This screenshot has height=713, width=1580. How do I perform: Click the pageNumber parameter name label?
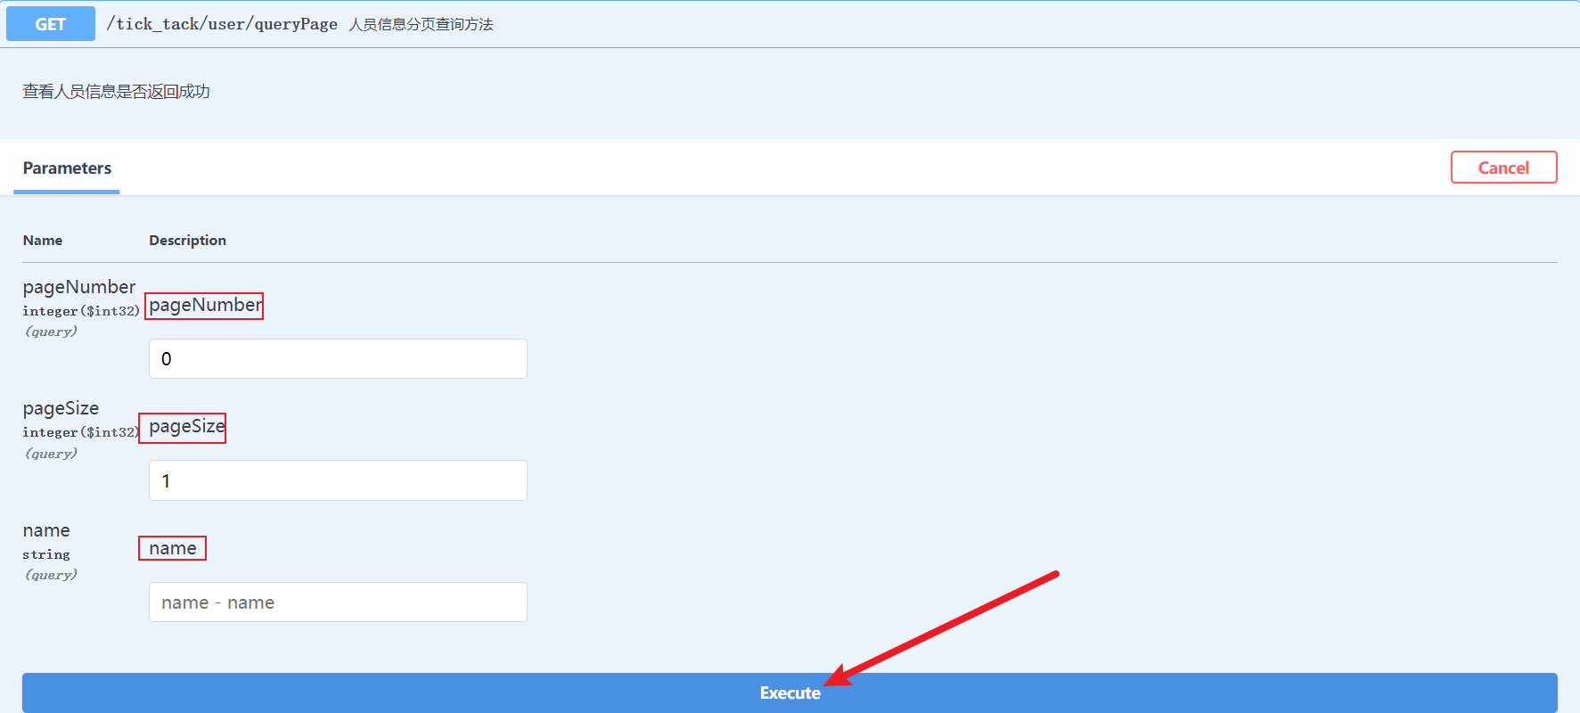pyautogui.click(x=79, y=287)
